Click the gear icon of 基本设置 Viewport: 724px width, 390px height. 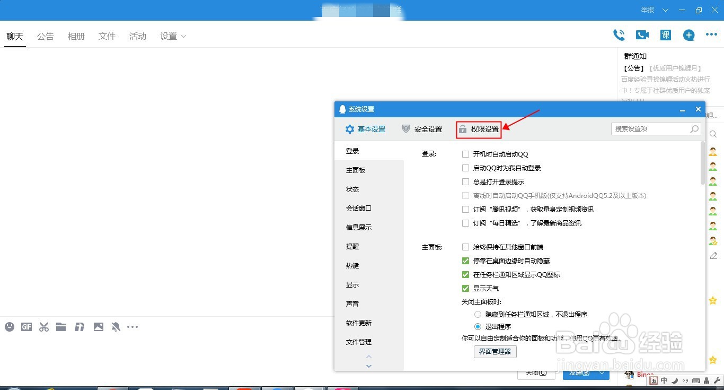point(350,129)
